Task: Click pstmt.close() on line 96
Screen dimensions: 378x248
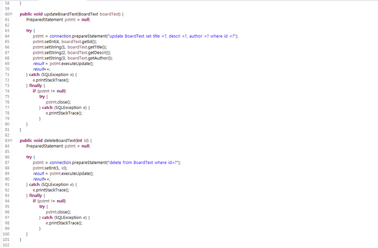Action: click(59, 212)
